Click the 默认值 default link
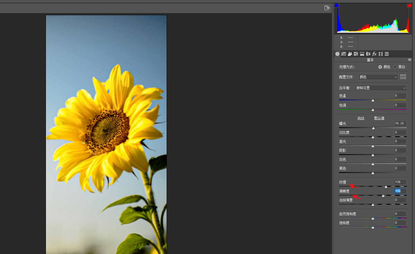This screenshot has width=415, height=254. [379, 118]
